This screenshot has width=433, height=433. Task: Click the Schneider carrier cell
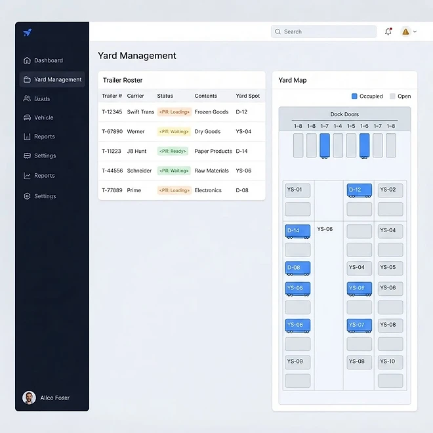[139, 171]
